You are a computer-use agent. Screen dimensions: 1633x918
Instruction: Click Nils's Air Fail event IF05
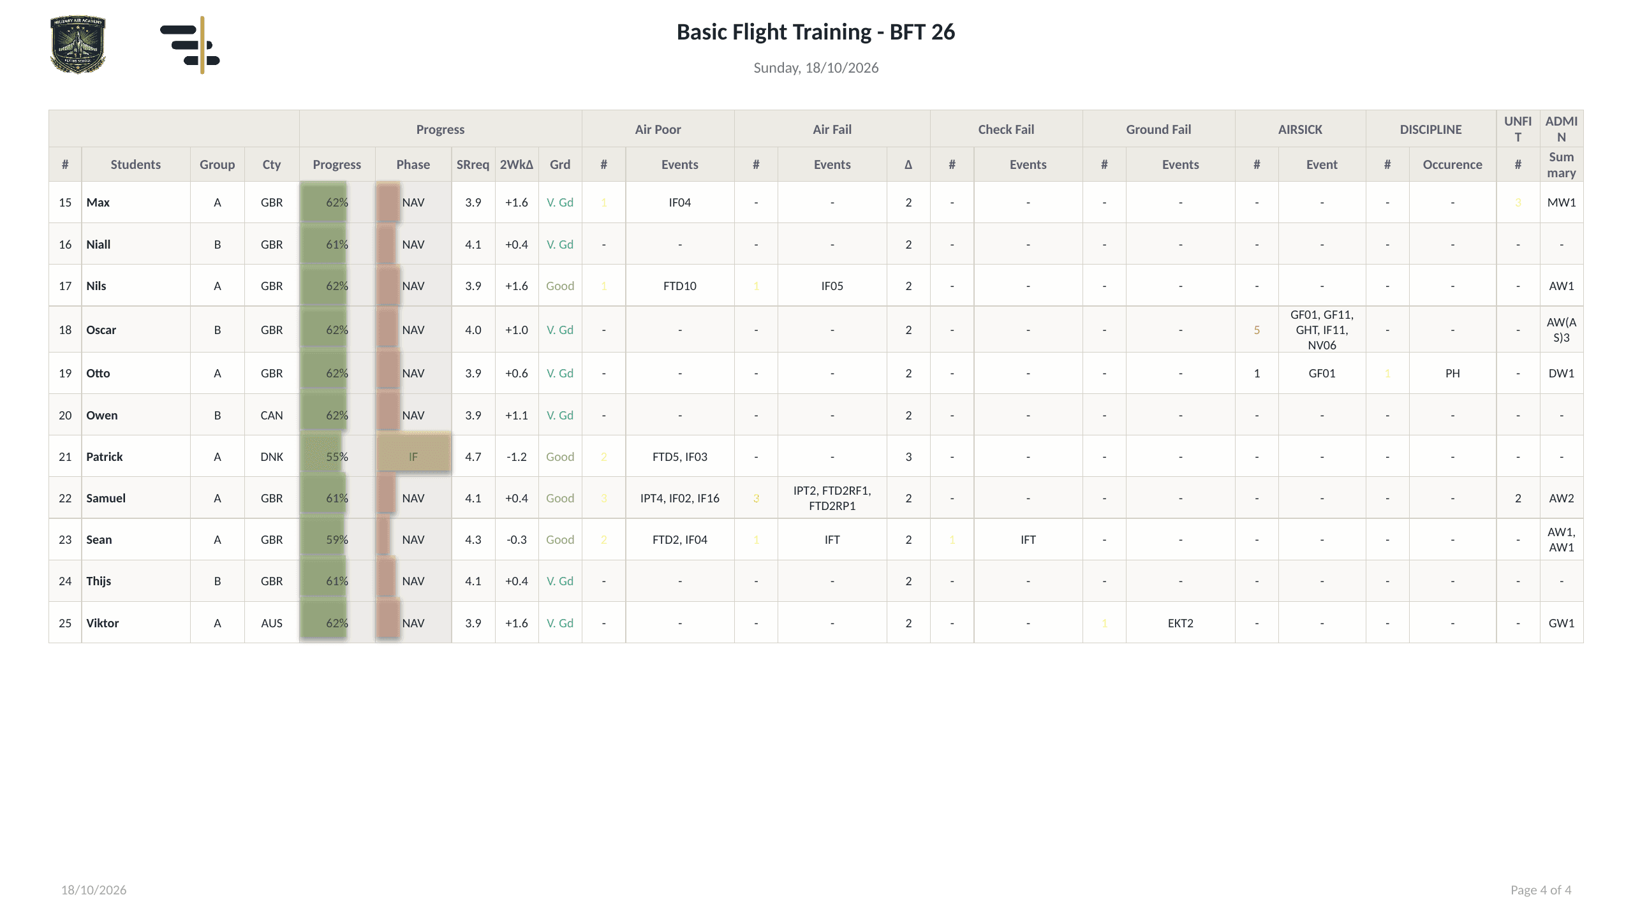(832, 286)
